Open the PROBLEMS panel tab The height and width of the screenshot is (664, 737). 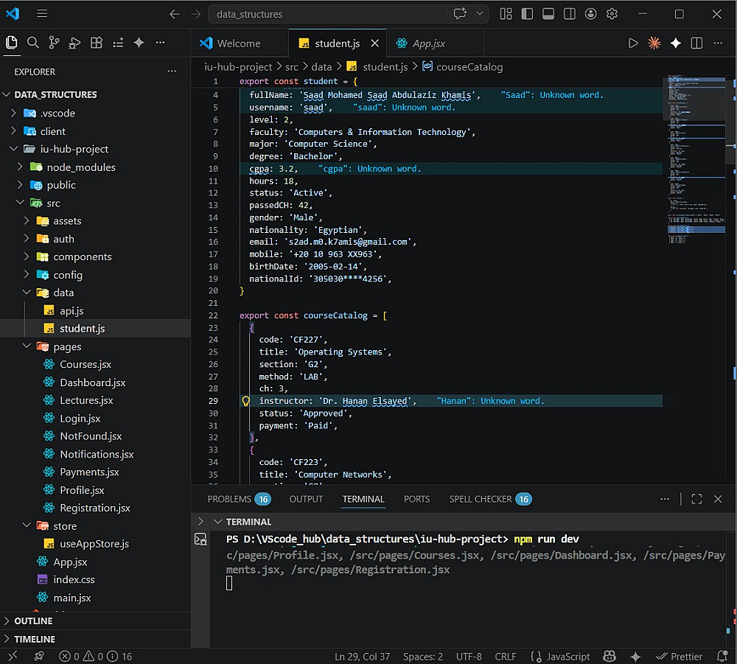(x=239, y=499)
